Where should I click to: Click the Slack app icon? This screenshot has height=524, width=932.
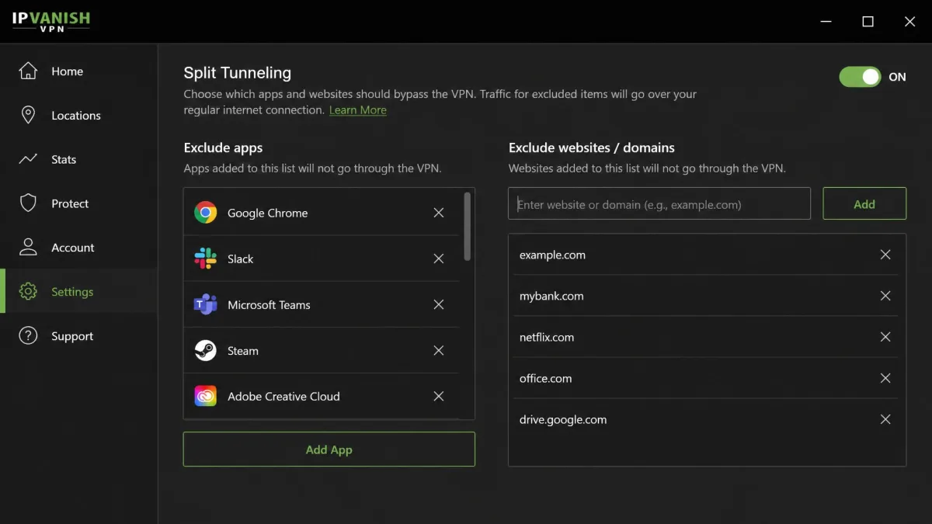click(x=205, y=259)
